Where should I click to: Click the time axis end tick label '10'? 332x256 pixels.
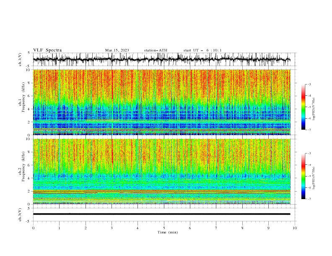click(x=295, y=228)
